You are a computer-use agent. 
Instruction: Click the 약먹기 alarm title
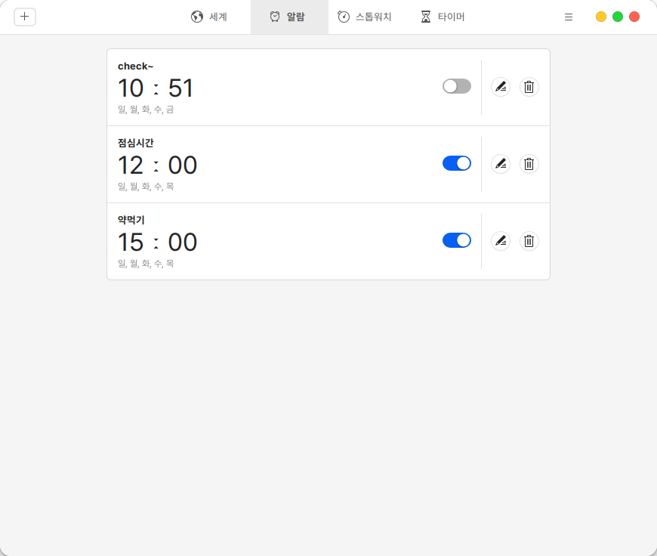click(x=131, y=220)
